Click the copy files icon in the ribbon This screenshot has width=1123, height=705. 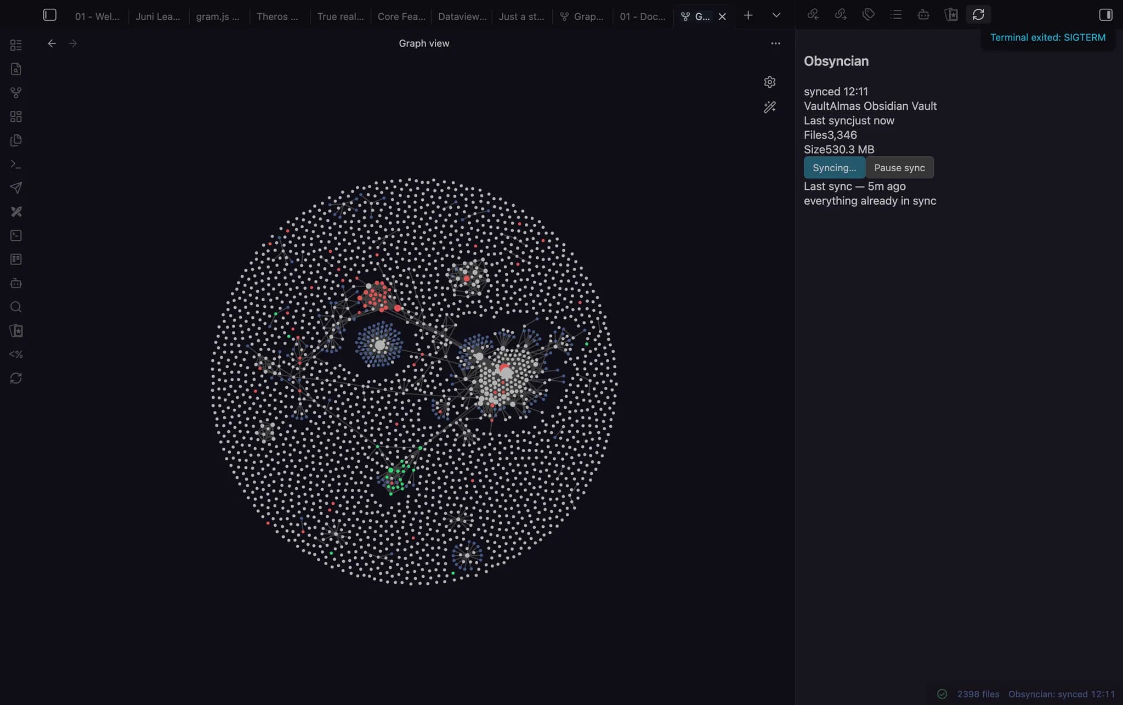(x=16, y=140)
